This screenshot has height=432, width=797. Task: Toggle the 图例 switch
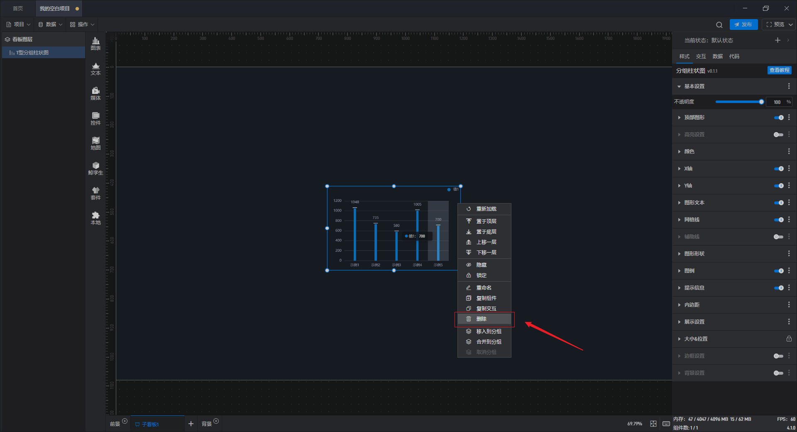pos(779,271)
